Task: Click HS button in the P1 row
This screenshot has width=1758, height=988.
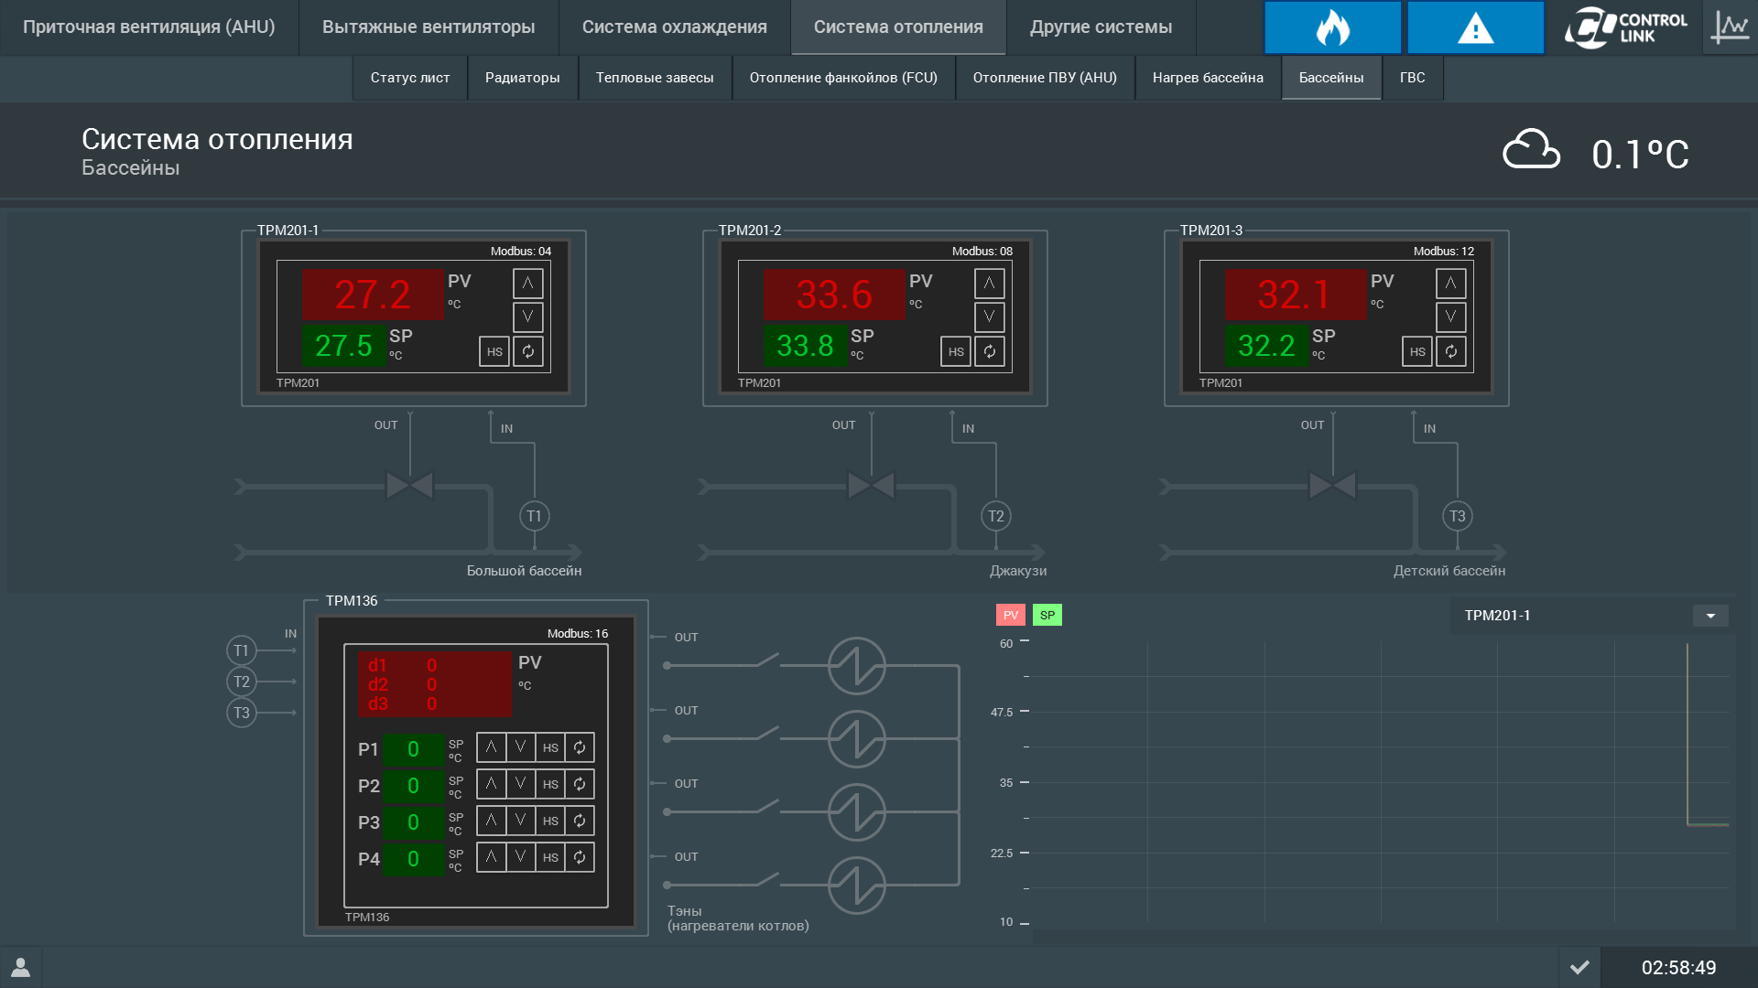Action: click(x=550, y=747)
